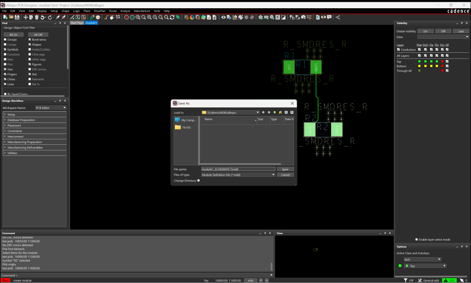
Task: Click the All Off button in Find
Action: point(38,34)
